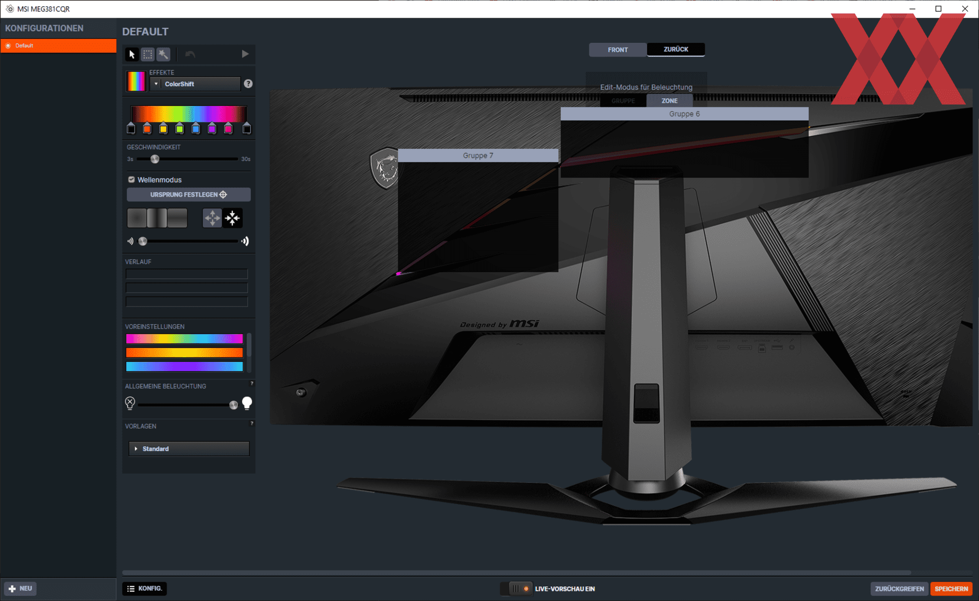Image resolution: width=979 pixels, height=601 pixels.
Task: Apply the orange-yellow preset gradient
Action: (x=185, y=353)
